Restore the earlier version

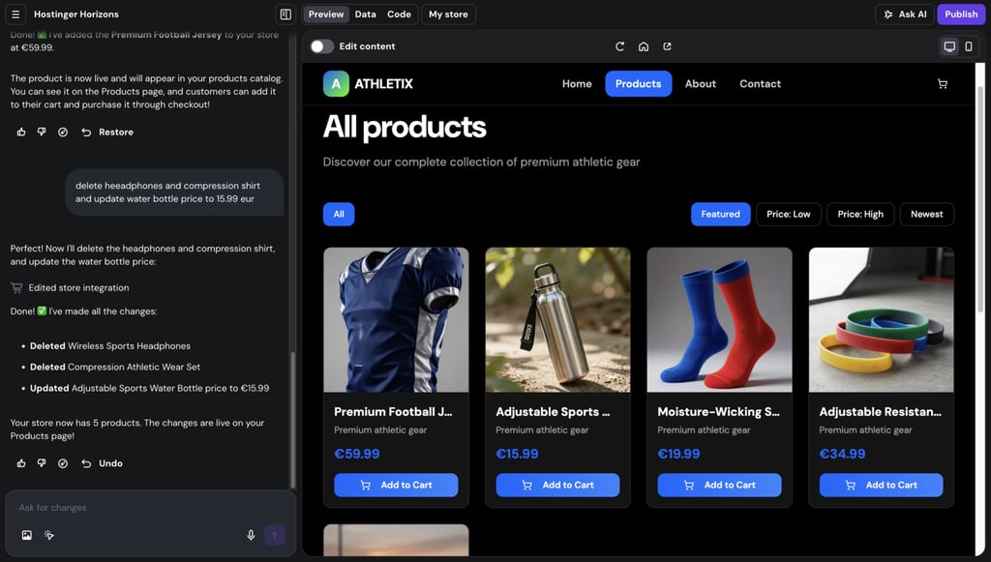(107, 132)
